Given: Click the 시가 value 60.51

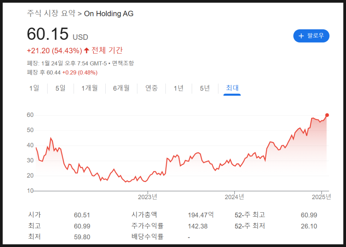Looking at the screenshot, I should coord(82,215).
